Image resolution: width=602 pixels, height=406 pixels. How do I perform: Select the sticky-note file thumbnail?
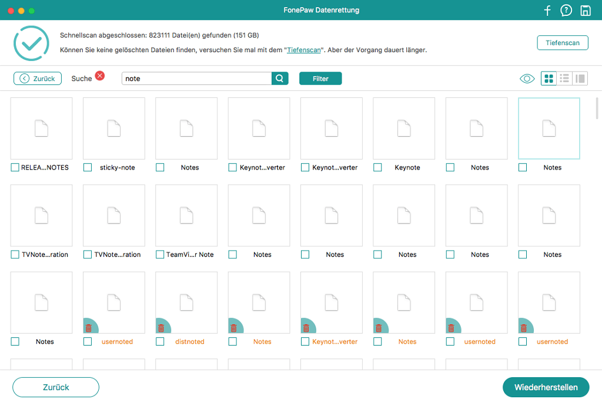[114, 128]
